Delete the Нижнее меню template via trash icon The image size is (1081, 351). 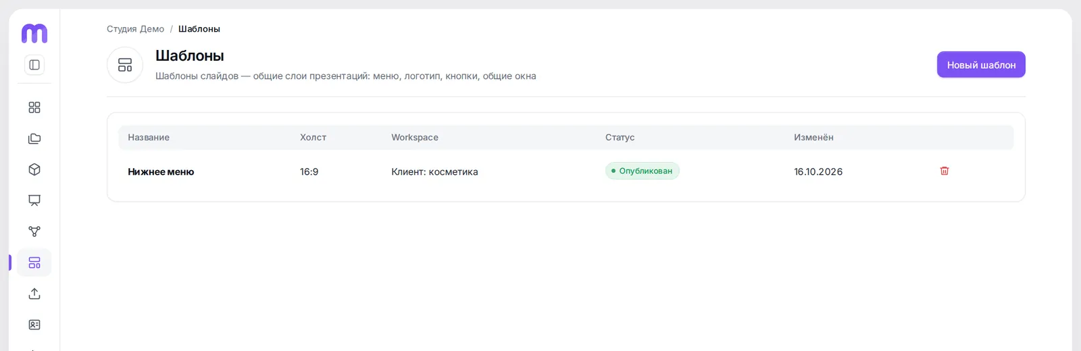tap(945, 171)
